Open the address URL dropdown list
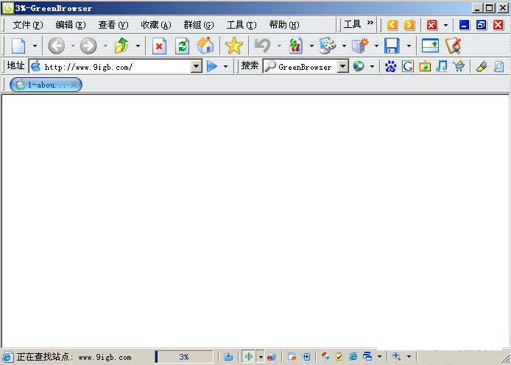The width and height of the screenshot is (511, 365). click(x=197, y=66)
